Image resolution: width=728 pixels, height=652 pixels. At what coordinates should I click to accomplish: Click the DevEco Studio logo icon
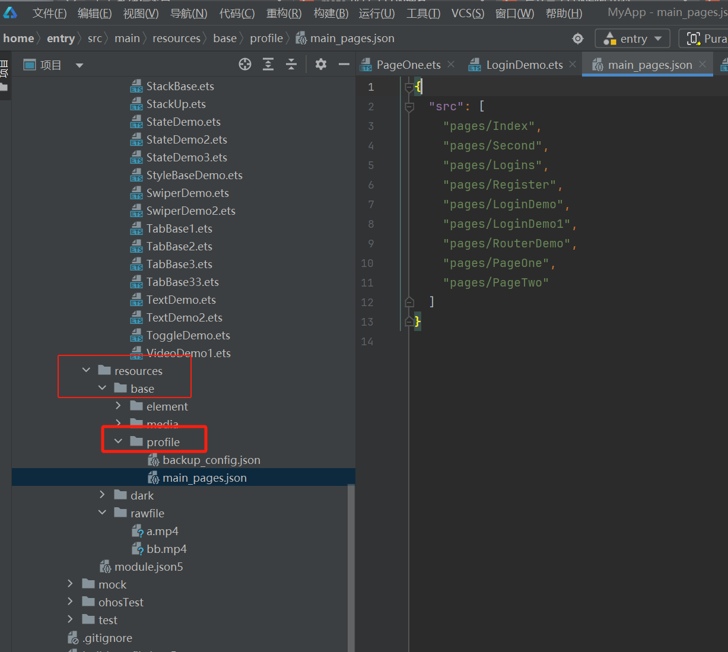[x=10, y=12]
